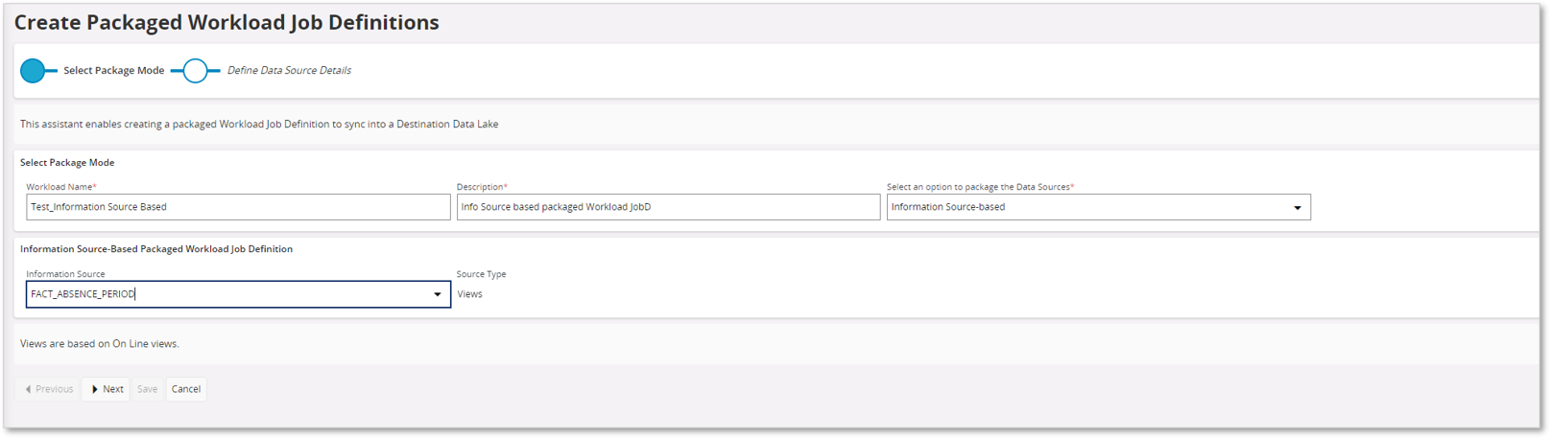Click the Select Package Mode step circle
The image size is (1550, 438).
(x=33, y=71)
